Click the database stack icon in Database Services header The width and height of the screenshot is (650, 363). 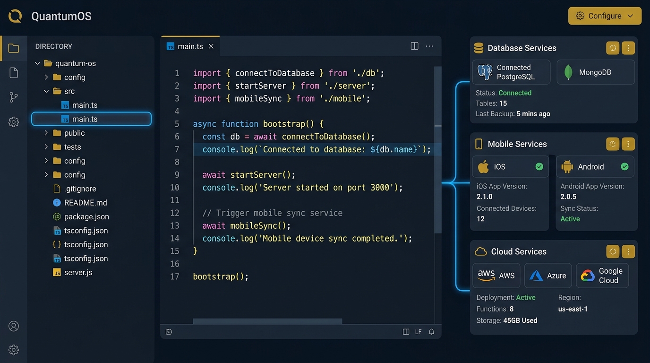(479, 48)
